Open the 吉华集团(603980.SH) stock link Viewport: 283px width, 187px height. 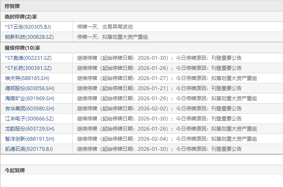click(x=30, y=109)
